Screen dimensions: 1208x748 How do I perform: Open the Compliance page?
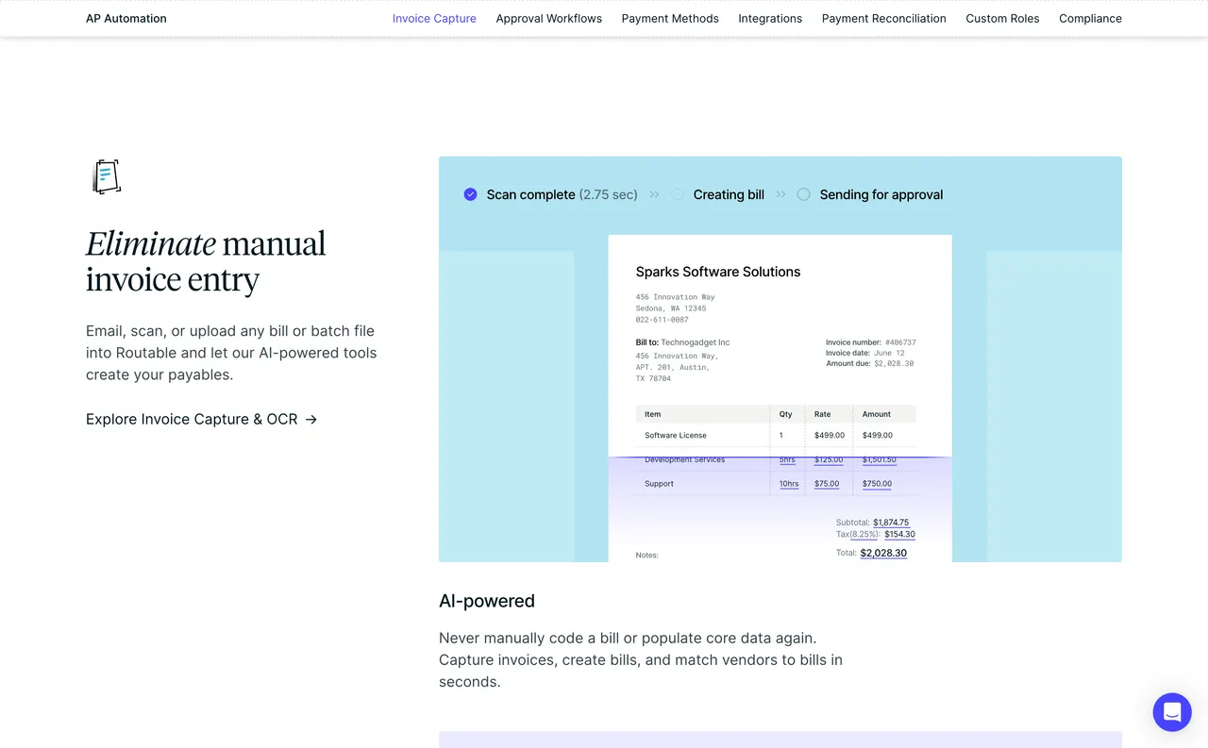1090,18
